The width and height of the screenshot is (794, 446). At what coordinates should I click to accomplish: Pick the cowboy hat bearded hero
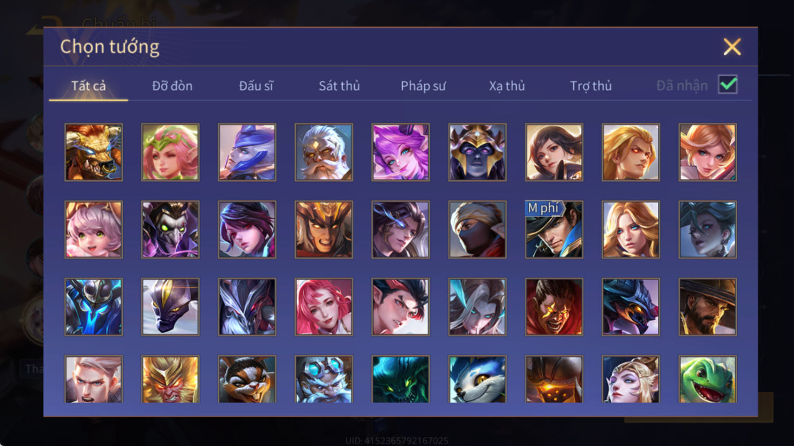(707, 307)
